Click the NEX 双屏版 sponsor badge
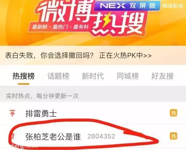 (x=127, y=5)
